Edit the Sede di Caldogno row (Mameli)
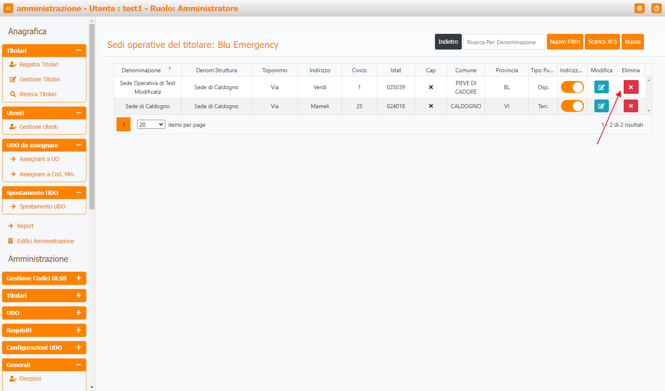 (601, 106)
